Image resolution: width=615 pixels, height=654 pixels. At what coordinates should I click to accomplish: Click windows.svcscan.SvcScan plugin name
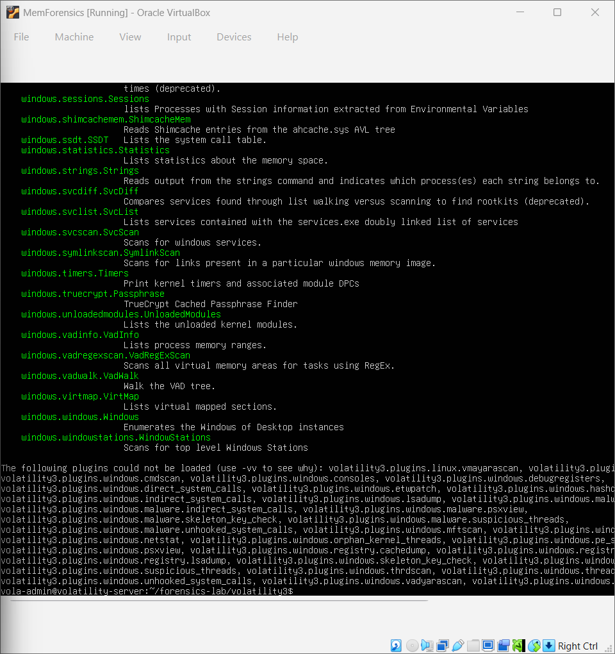pos(80,232)
